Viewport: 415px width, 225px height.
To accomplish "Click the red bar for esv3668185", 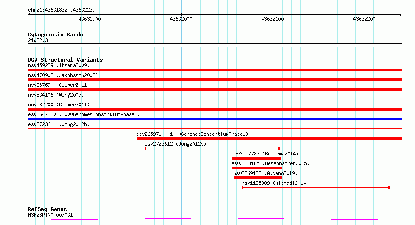I will point(256,168).
